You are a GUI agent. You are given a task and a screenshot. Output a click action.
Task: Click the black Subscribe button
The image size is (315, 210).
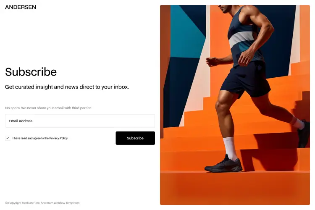coord(135,138)
